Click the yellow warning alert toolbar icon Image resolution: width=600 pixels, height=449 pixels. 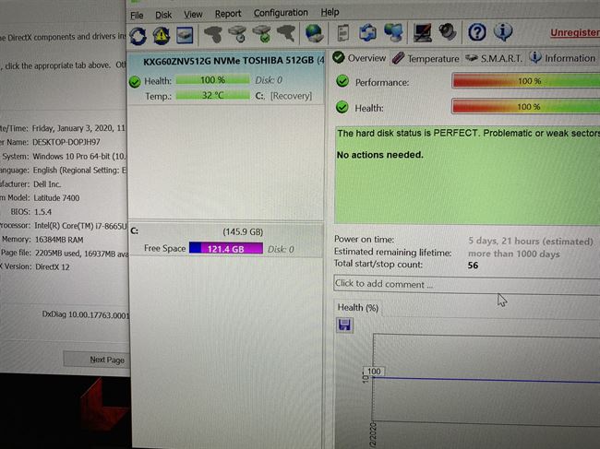point(162,36)
